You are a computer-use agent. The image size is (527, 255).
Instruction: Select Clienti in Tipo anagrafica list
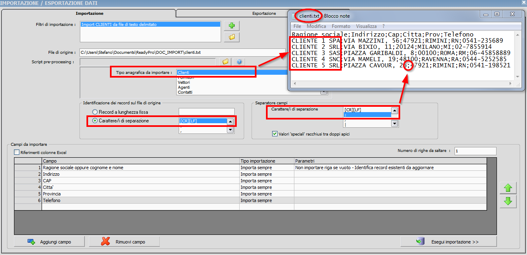pos(232,72)
